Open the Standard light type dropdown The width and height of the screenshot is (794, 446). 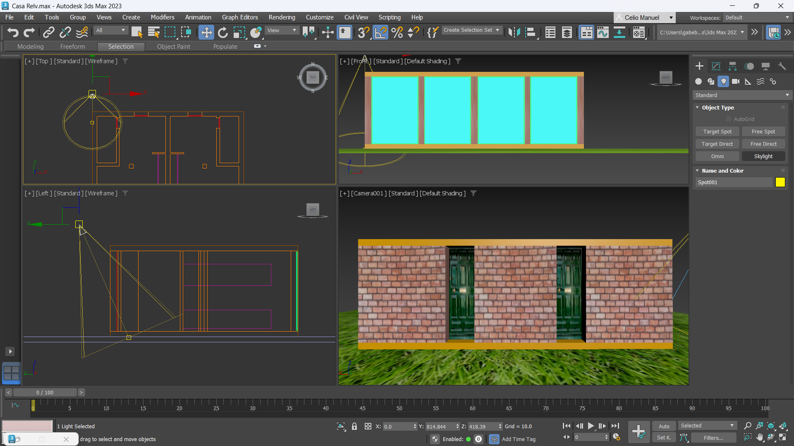pos(742,95)
